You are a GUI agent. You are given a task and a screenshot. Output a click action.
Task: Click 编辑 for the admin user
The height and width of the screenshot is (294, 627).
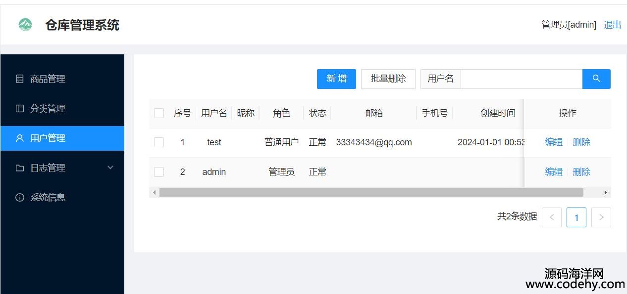coord(554,172)
